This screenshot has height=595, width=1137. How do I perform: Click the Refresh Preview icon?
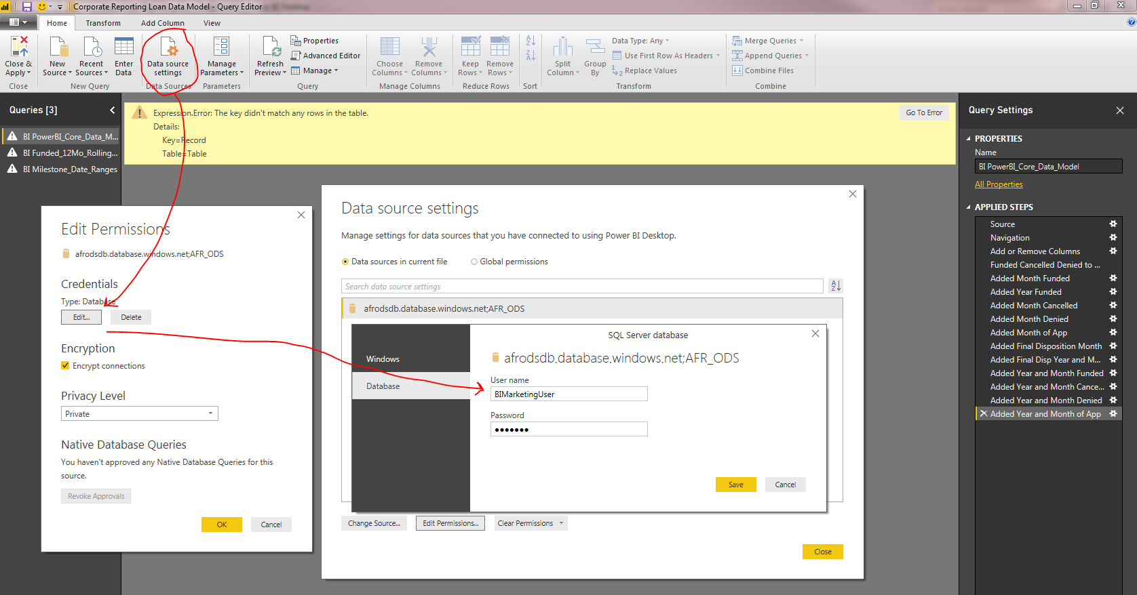271,47
